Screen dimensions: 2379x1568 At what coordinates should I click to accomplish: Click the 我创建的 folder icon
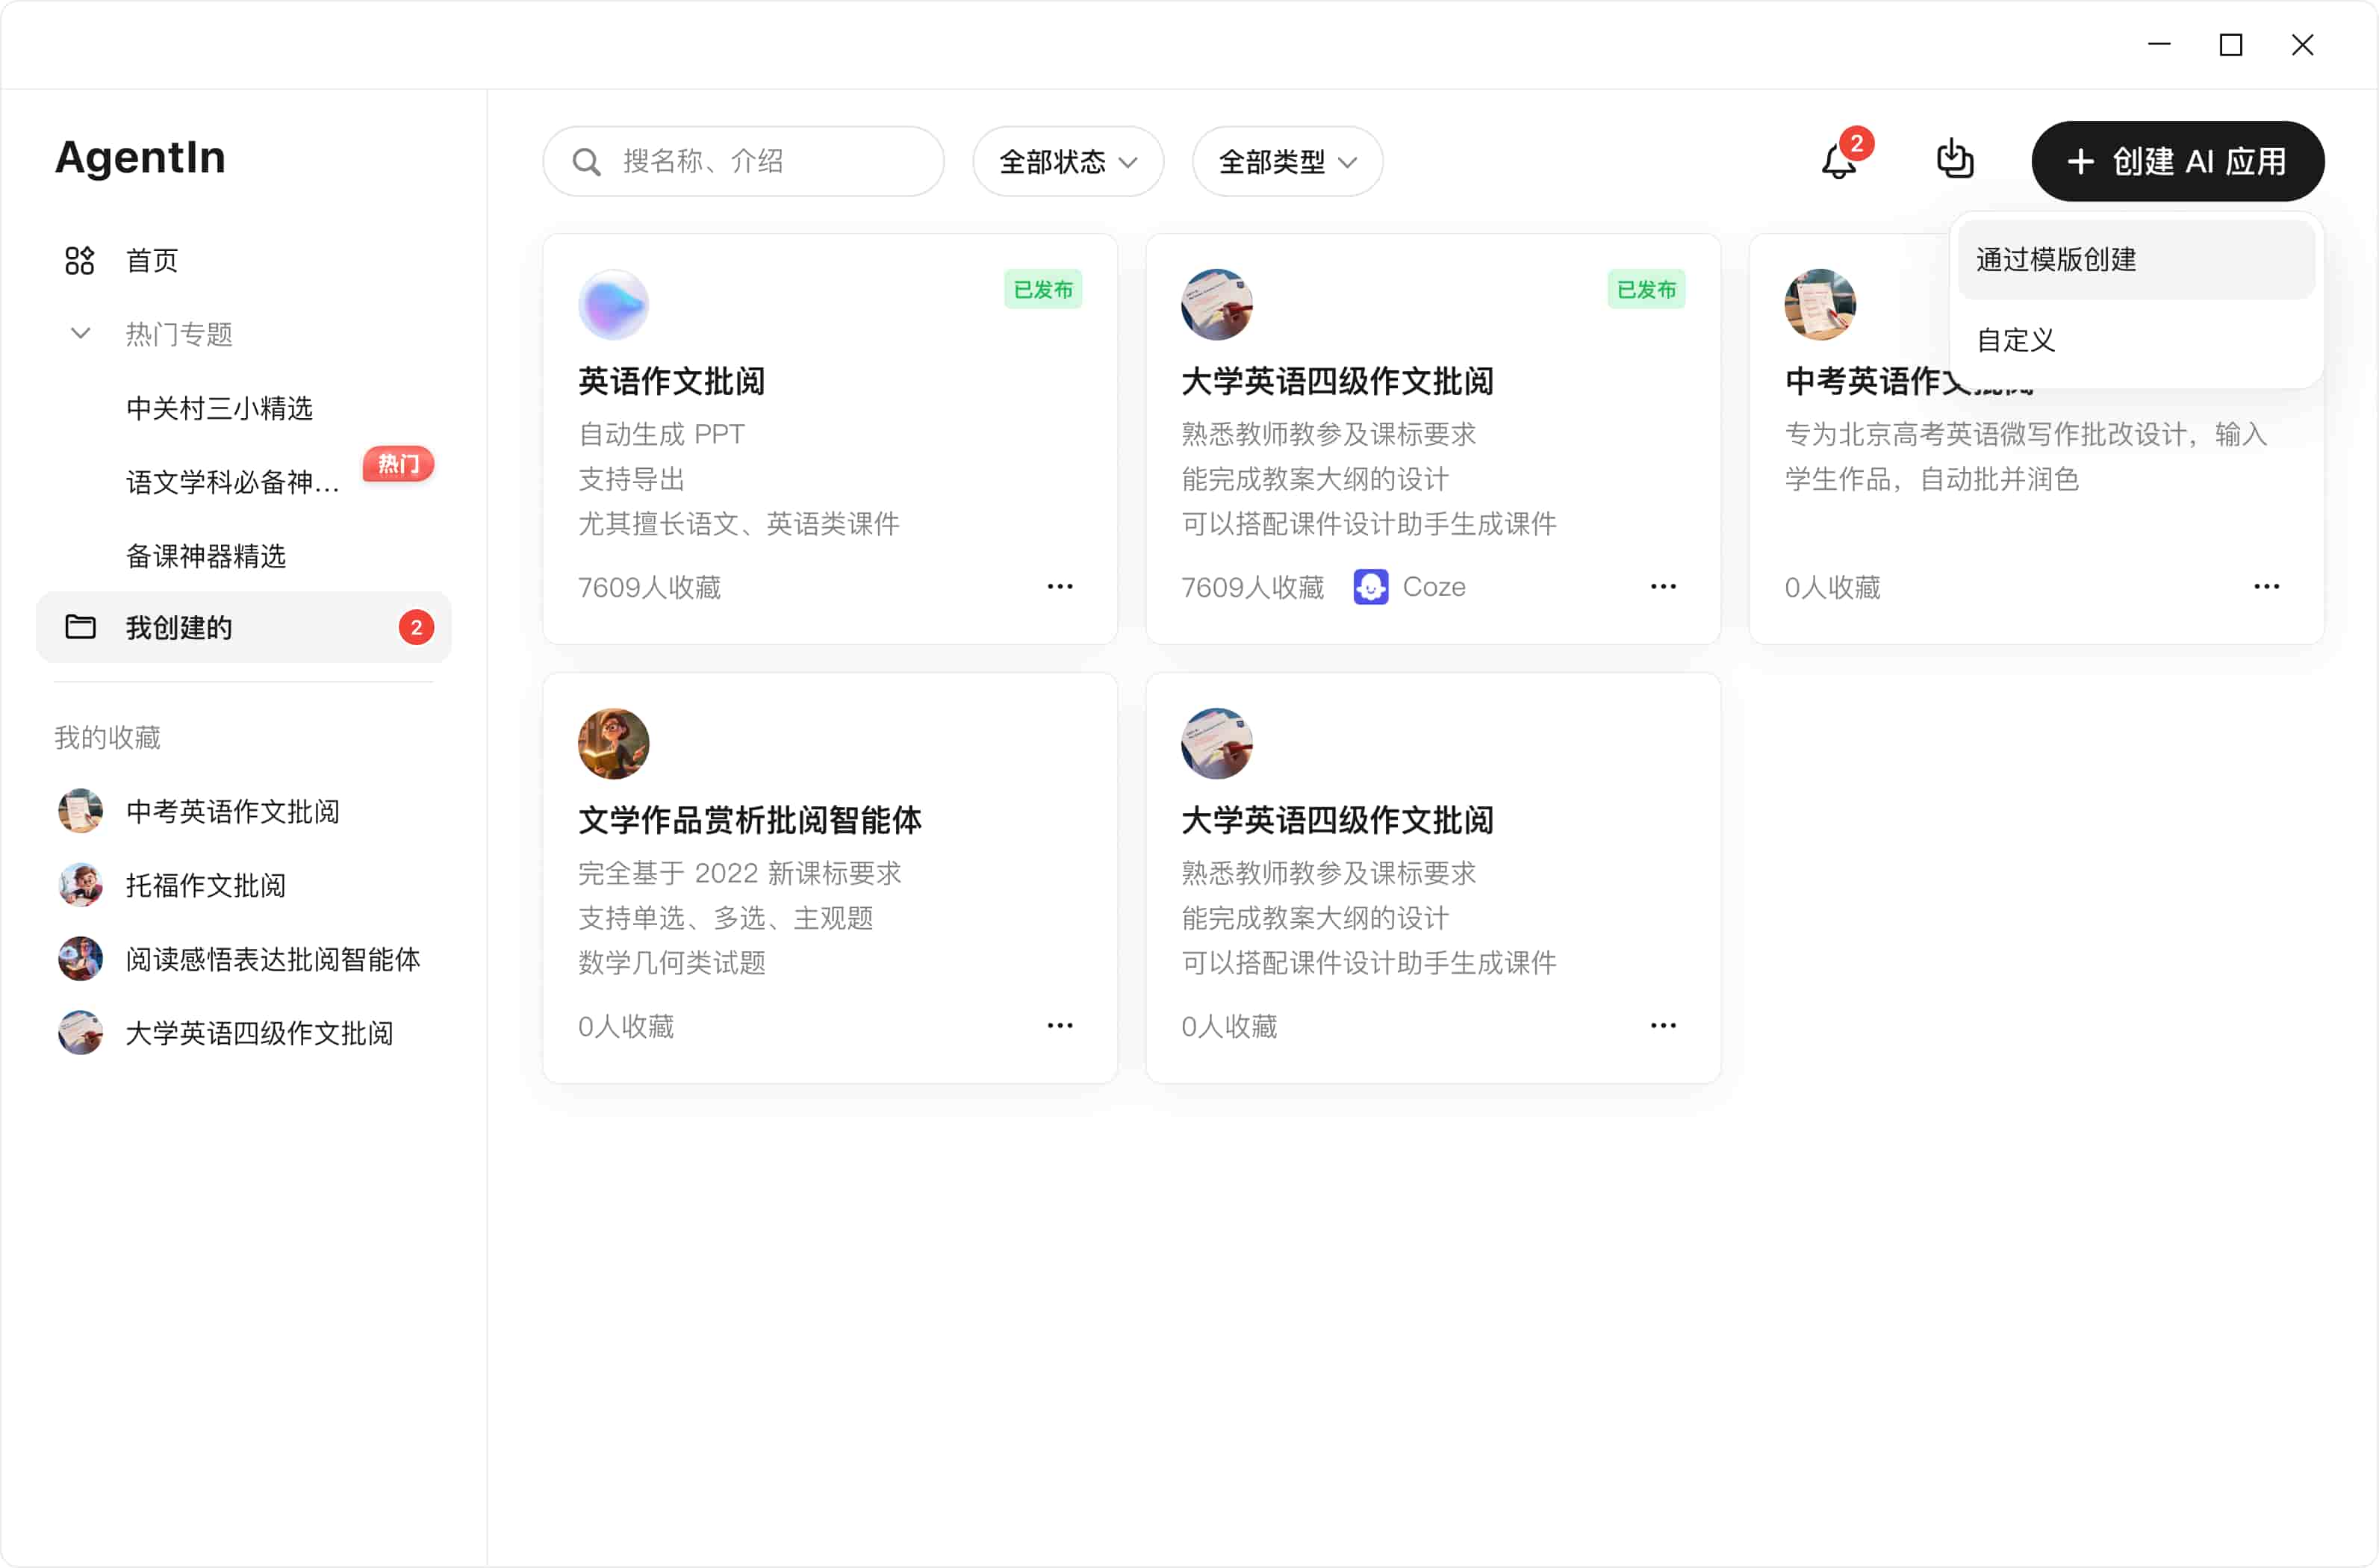point(80,627)
